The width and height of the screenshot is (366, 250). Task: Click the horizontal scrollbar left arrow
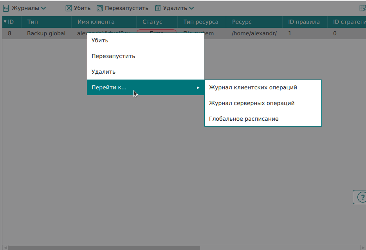click(5, 248)
